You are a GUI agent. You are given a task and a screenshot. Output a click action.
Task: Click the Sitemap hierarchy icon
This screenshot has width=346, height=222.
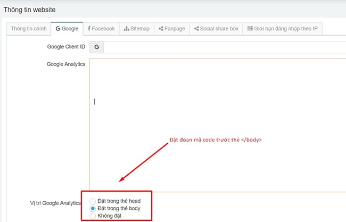(x=126, y=29)
